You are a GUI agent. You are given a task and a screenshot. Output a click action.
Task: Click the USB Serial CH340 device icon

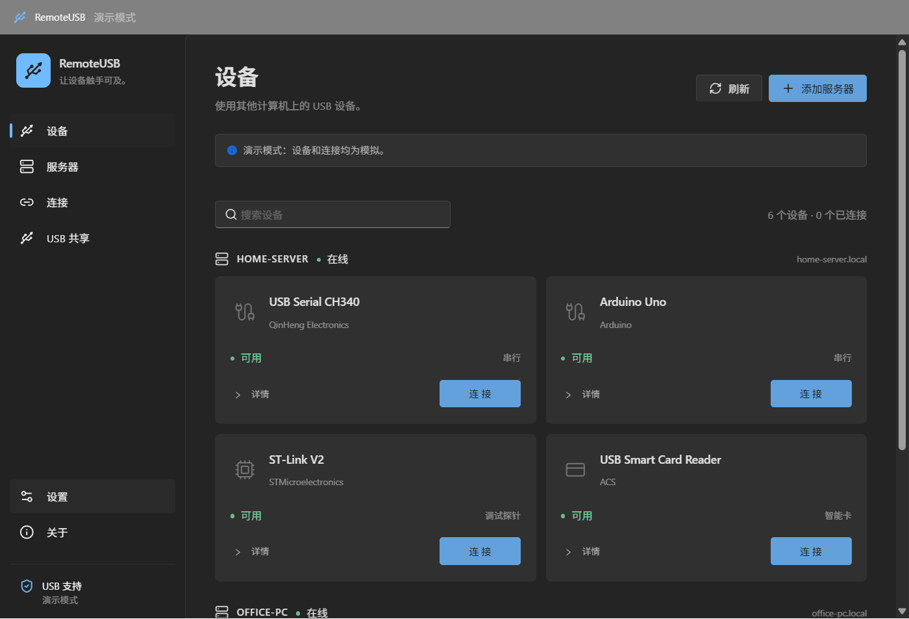click(x=245, y=312)
